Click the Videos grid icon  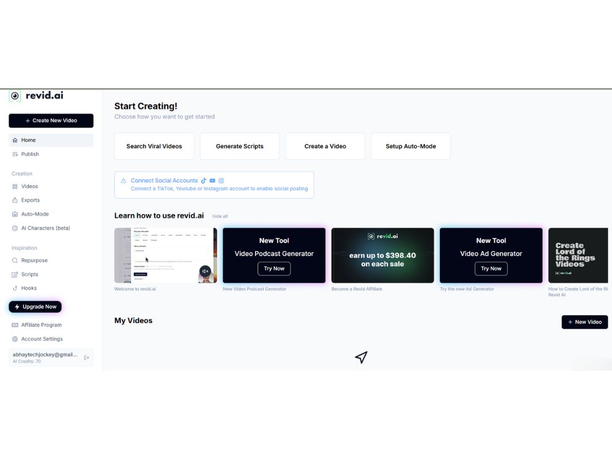(x=15, y=186)
